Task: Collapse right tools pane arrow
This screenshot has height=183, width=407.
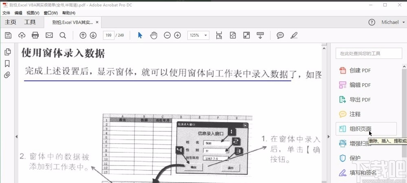Action: coord(328,137)
